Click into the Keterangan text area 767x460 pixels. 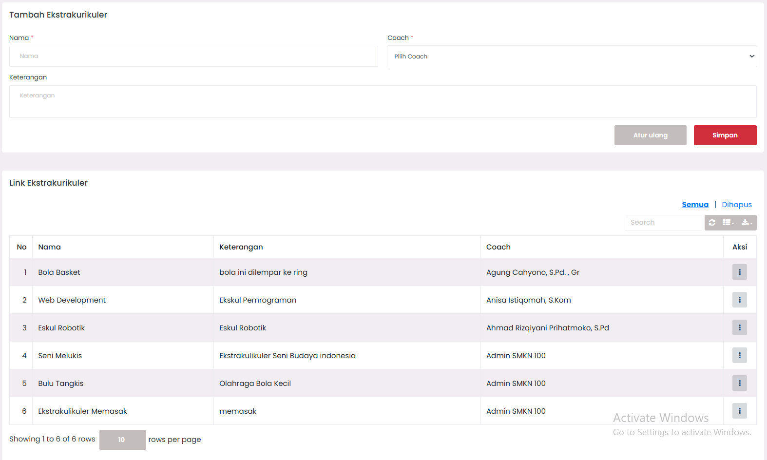(x=383, y=101)
